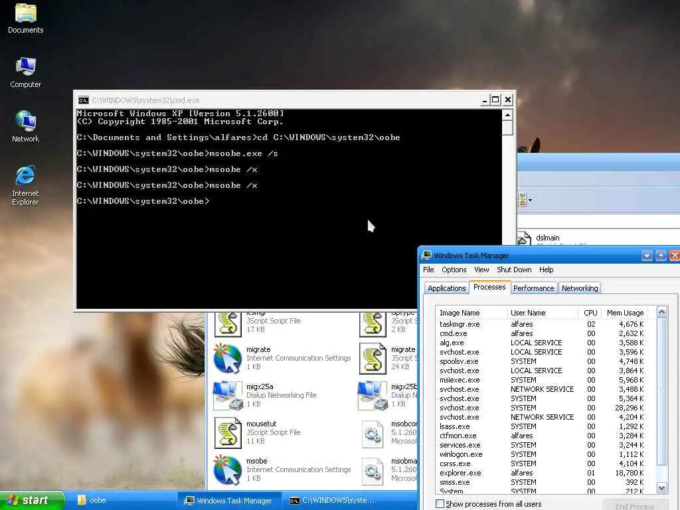
Task: Launch Internet Explorer from desktop
Action: pyautogui.click(x=25, y=185)
